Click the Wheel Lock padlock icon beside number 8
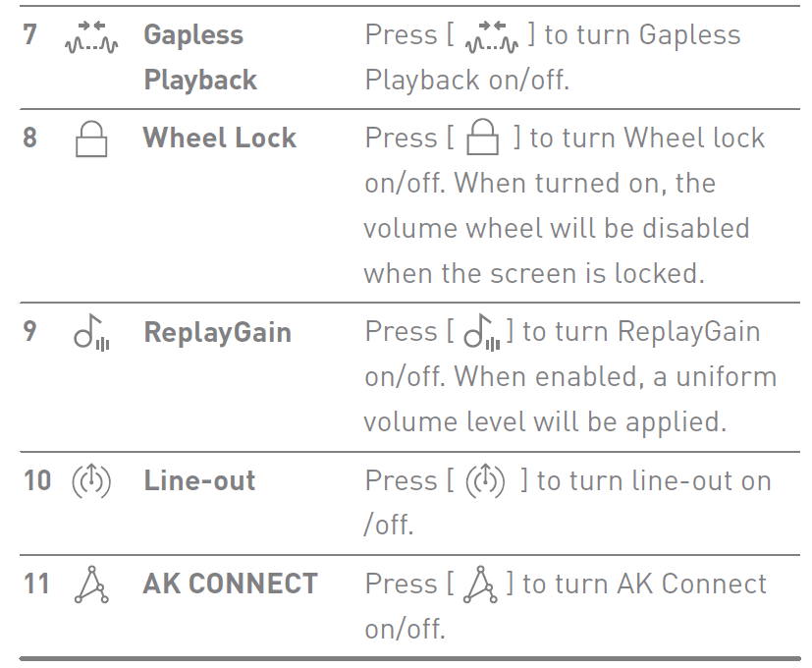 [x=90, y=140]
